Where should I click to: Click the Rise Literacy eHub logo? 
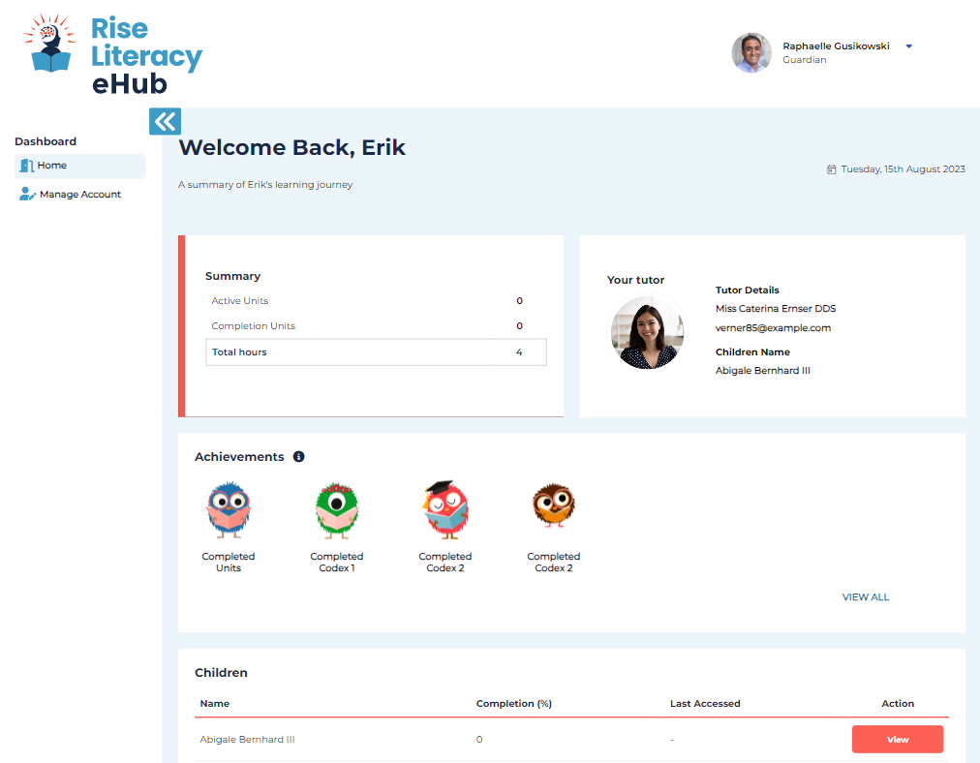coord(113,55)
